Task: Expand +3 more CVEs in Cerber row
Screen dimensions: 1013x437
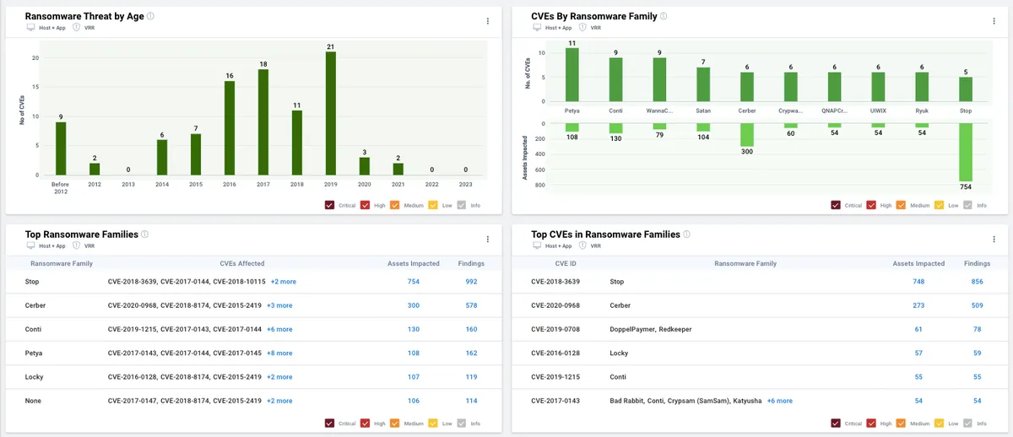Action: [x=280, y=305]
